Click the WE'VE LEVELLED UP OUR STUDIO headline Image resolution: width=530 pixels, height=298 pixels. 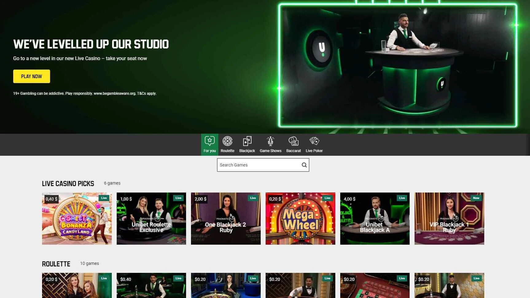tap(91, 44)
